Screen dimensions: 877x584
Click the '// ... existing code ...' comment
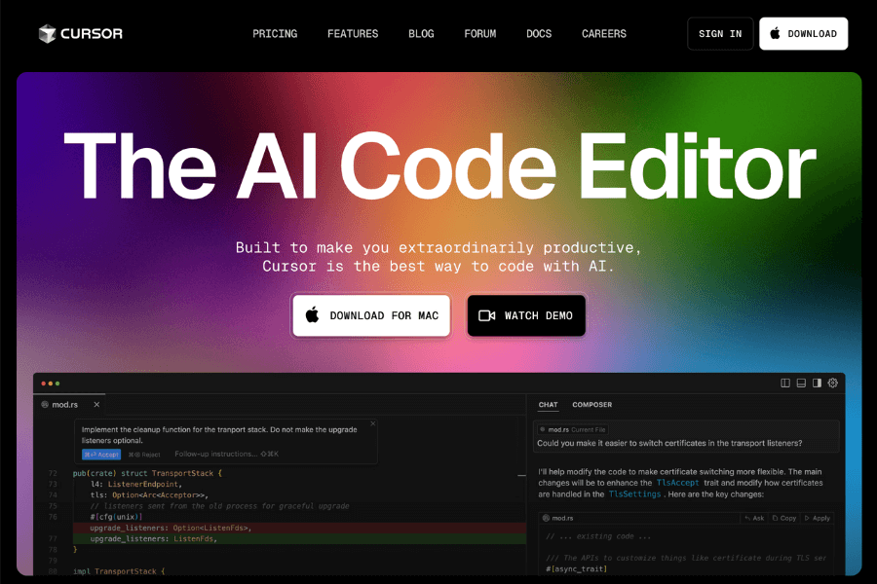tap(598, 536)
